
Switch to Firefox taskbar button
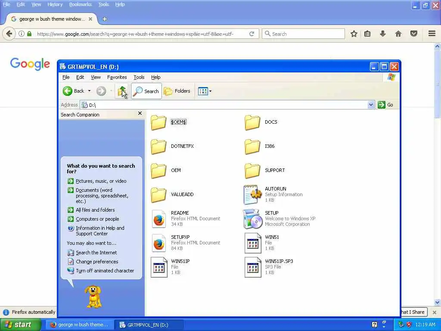point(79,325)
